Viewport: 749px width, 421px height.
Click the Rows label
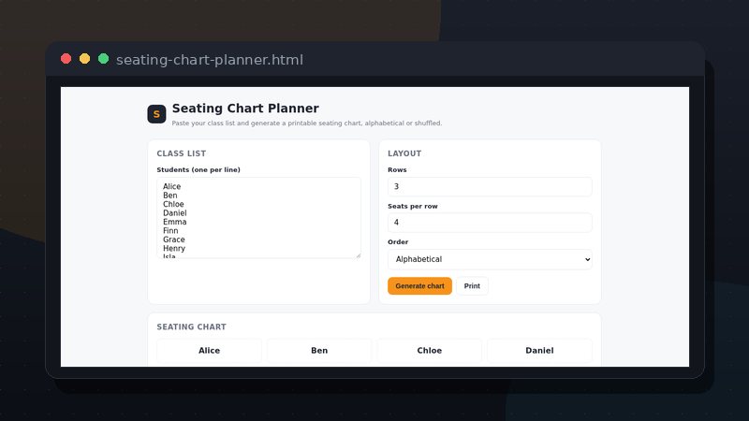397,170
